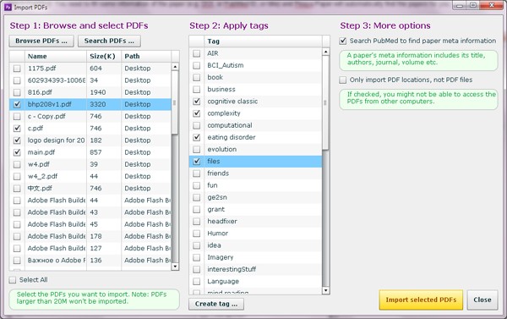Click the file list scroll down arrow
The width and height of the screenshot is (507, 319).
click(x=175, y=267)
